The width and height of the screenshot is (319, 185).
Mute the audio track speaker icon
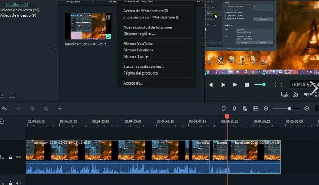(18, 183)
